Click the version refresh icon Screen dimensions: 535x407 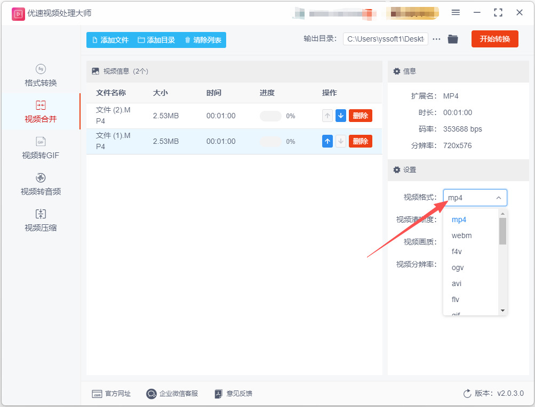tap(467, 394)
